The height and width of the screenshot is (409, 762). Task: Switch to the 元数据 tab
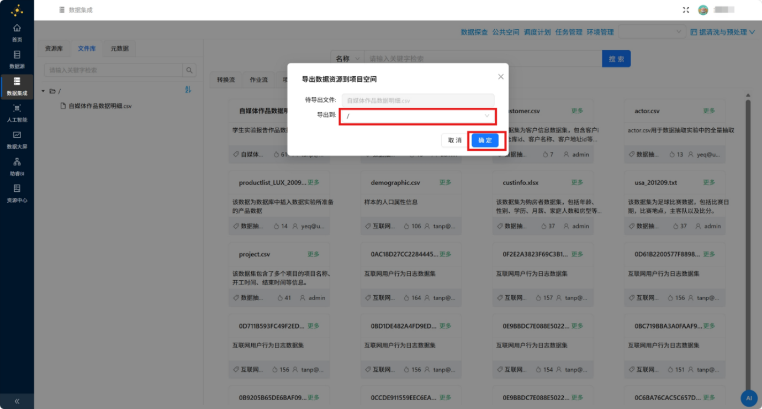click(x=119, y=49)
